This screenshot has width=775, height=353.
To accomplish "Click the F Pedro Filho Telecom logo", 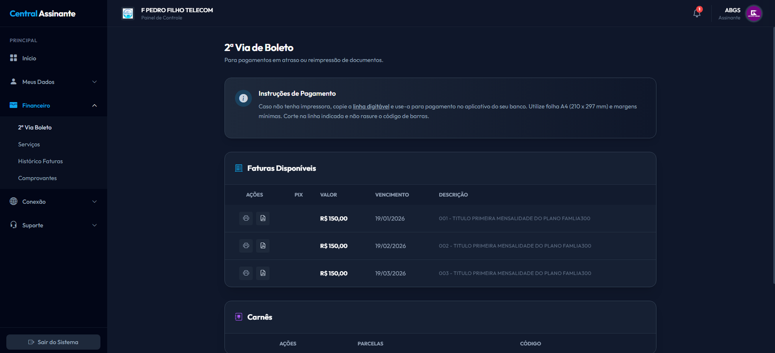I will pyautogui.click(x=128, y=14).
